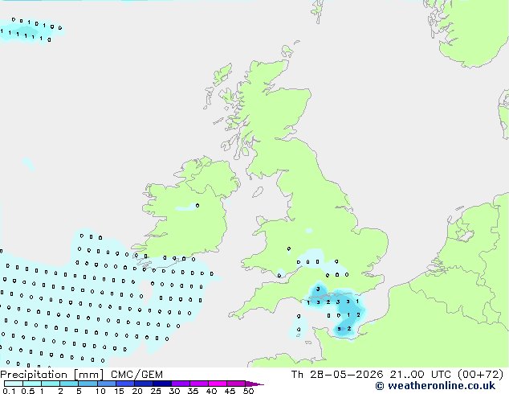Pick the palest legend swatch starting at 0.1
The image size is (509, 394).
pyautogui.click(x=14, y=384)
